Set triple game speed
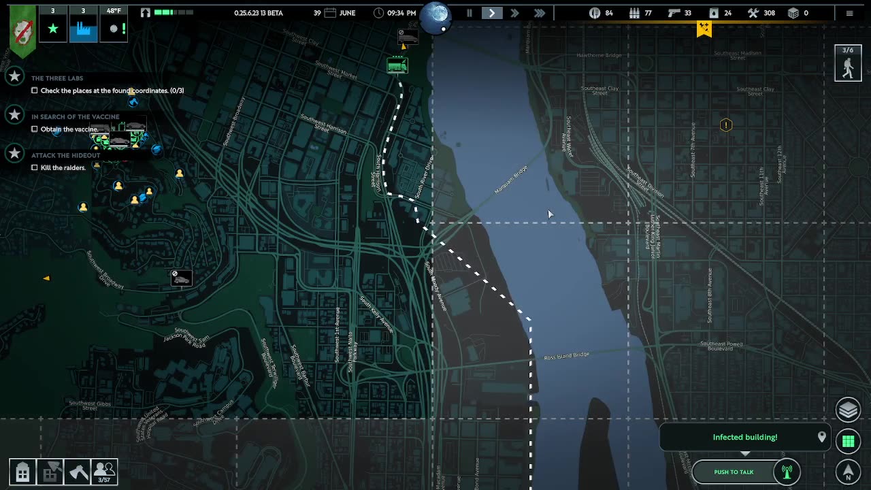Viewport: 871px width, 490px height. pyautogui.click(x=540, y=13)
